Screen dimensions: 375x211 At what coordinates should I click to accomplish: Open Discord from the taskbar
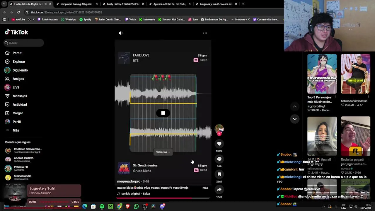point(162,206)
